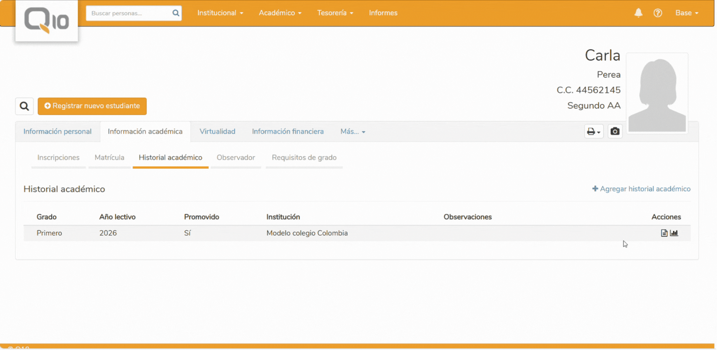Expand the Más... tab dropdown
Image resolution: width=717 pixels, height=350 pixels.
click(x=353, y=132)
